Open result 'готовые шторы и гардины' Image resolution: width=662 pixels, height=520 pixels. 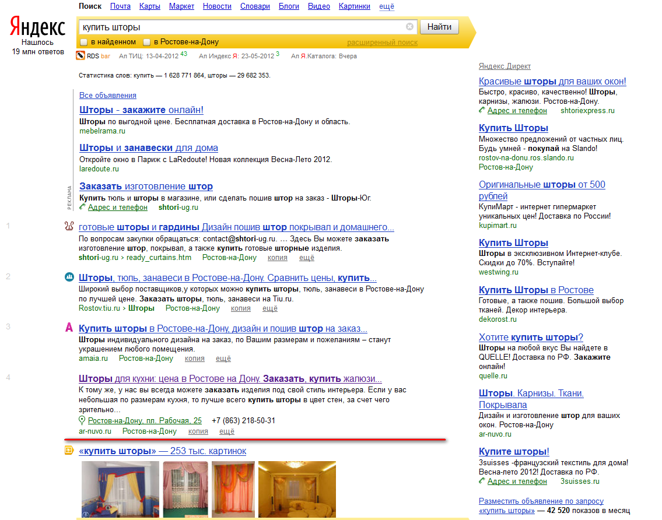pos(236,227)
